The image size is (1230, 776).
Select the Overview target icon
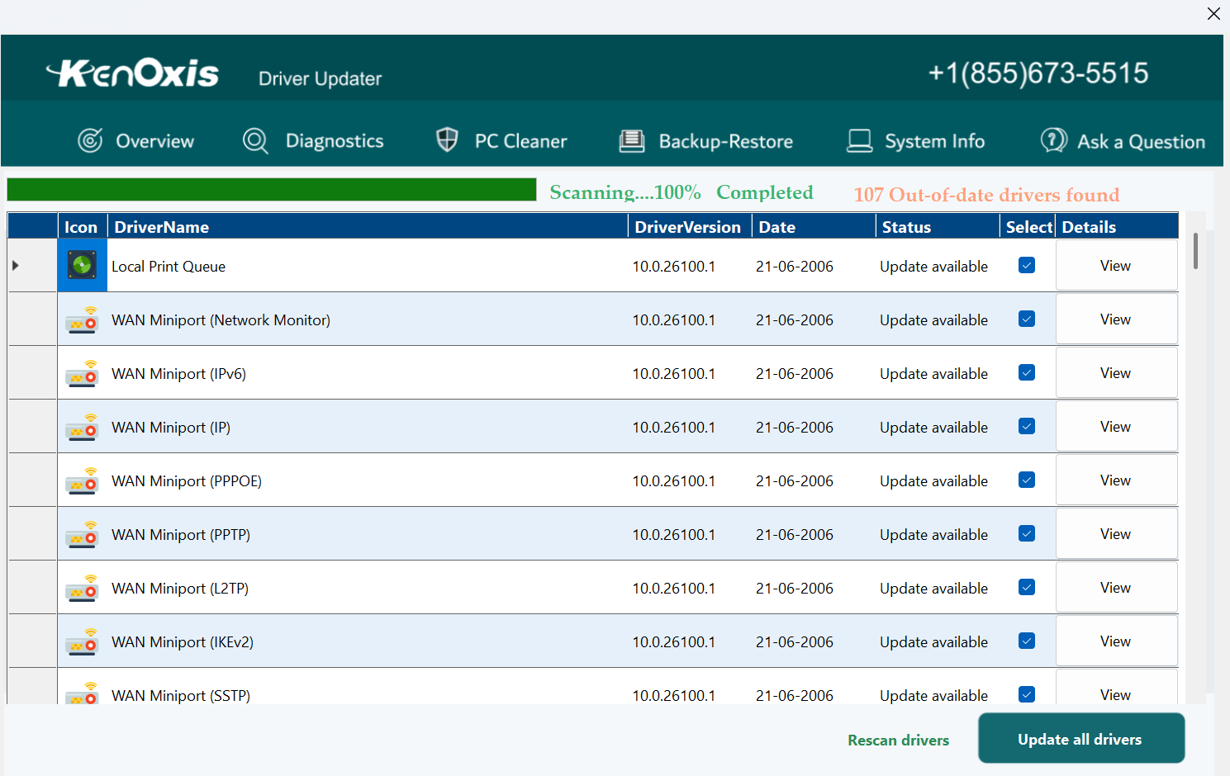click(x=91, y=140)
